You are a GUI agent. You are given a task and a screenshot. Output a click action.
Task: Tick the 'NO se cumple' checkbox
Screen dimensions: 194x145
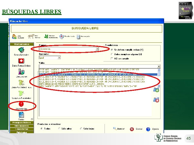click(112, 59)
